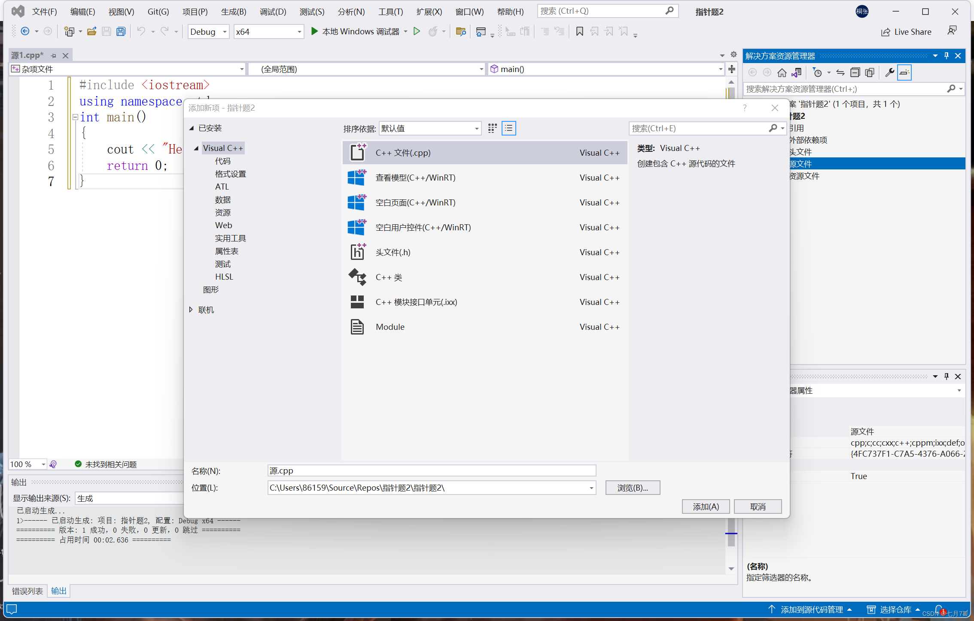Click the open file folder icon
Image resolution: width=974 pixels, height=621 pixels.
(x=91, y=31)
